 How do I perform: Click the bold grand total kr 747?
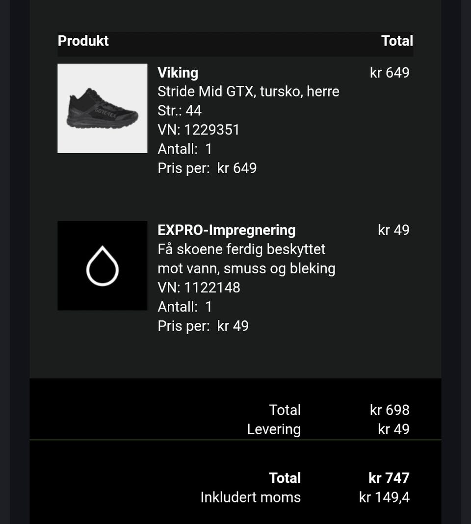coord(389,478)
